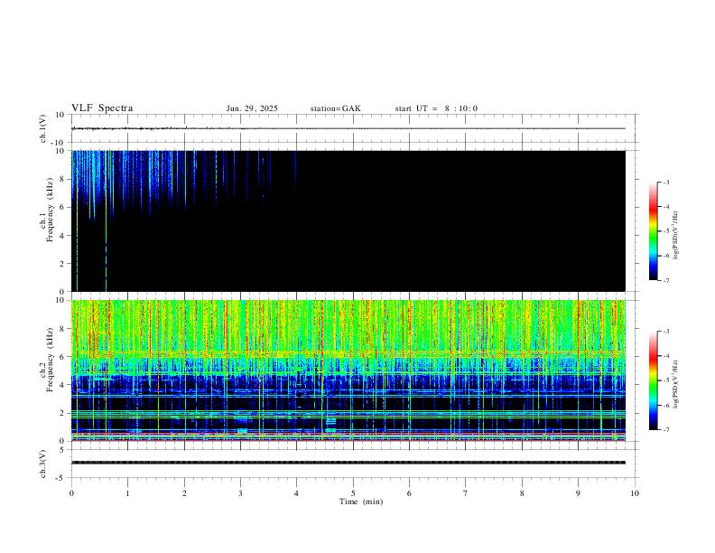715x553 pixels.
Task: Click inside the ch.2 spectrogram panel
Action: pyautogui.click(x=348, y=370)
